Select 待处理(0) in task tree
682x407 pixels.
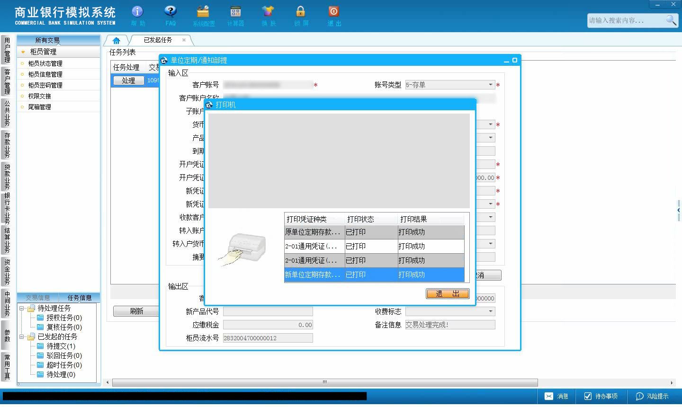point(61,374)
